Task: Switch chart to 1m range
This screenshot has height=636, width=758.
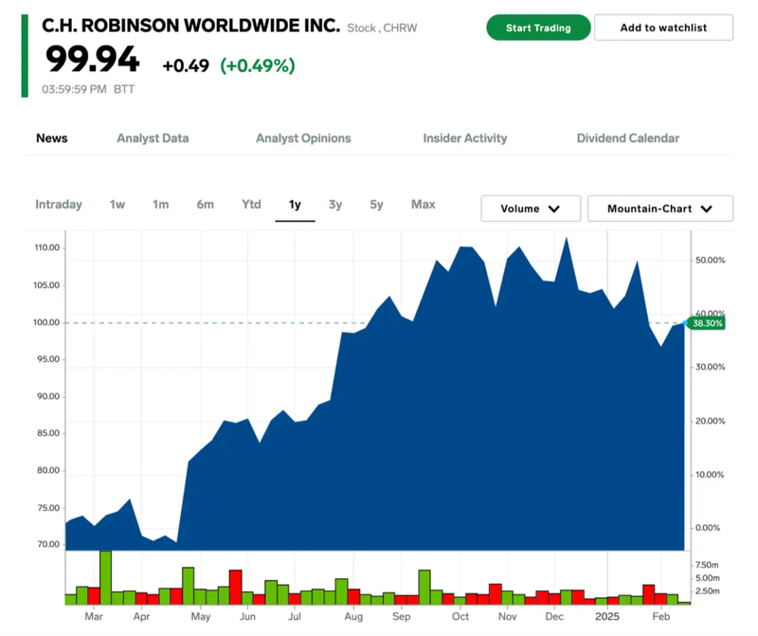Action: [160, 205]
